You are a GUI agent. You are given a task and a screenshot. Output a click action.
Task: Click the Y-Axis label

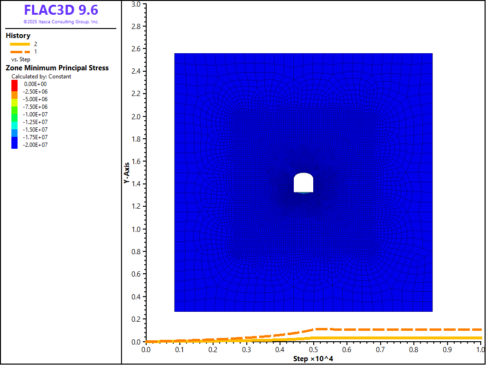click(127, 172)
